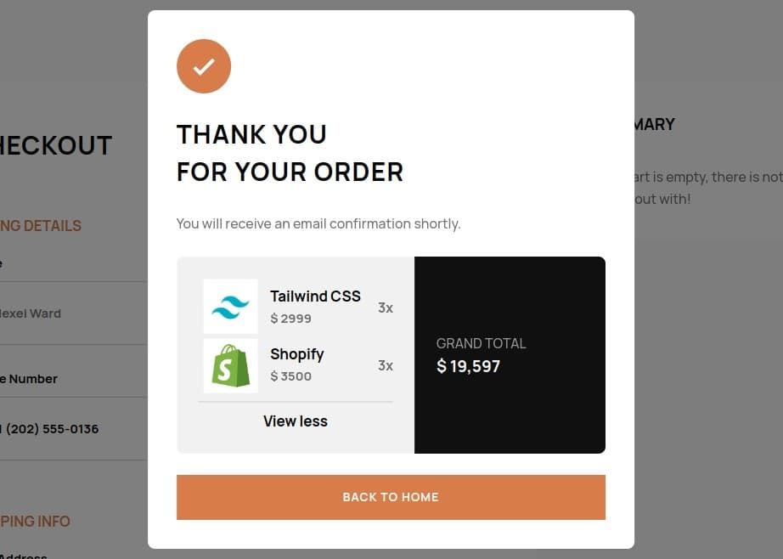The width and height of the screenshot is (783, 559).
Task: Click the Back to Home button
Action: (391, 497)
